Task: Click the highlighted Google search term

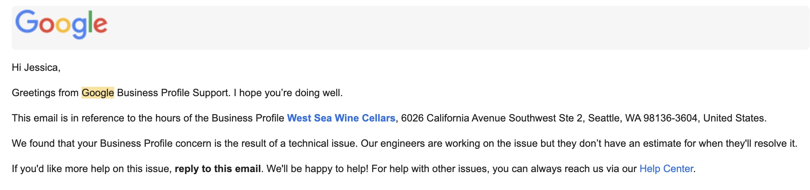Action: pyautogui.click(x=97, y=93)
